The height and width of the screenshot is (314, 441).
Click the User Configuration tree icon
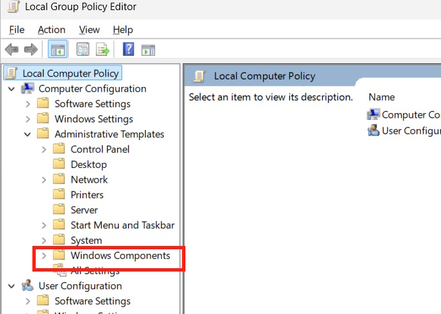click(x=28, y=286)
